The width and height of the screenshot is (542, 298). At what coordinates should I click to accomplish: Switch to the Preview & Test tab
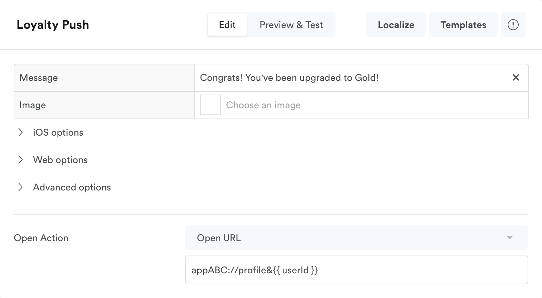[x=291, y=25]
